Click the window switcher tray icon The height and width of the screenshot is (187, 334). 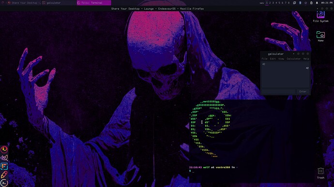click(294, 3)
